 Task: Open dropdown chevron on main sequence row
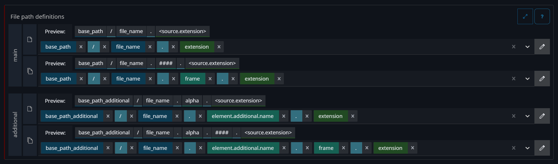point(527,79)
